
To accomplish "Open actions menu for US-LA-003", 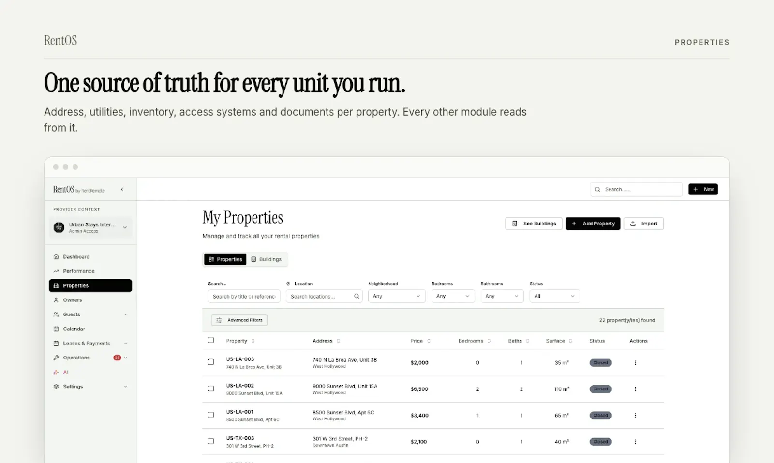I will coord(635,363).
